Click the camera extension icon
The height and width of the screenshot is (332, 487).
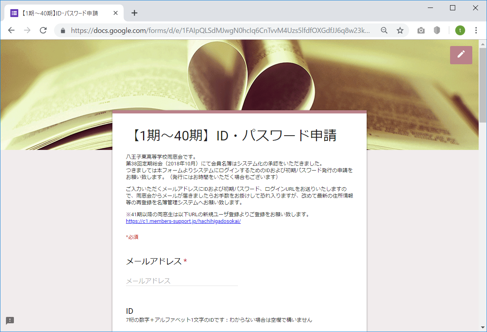point(421,31)
